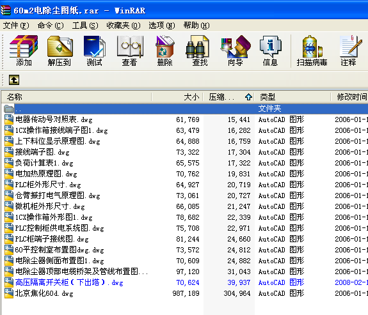Click packed size value 304,964
Screen dimensions: 368x315
237,293
